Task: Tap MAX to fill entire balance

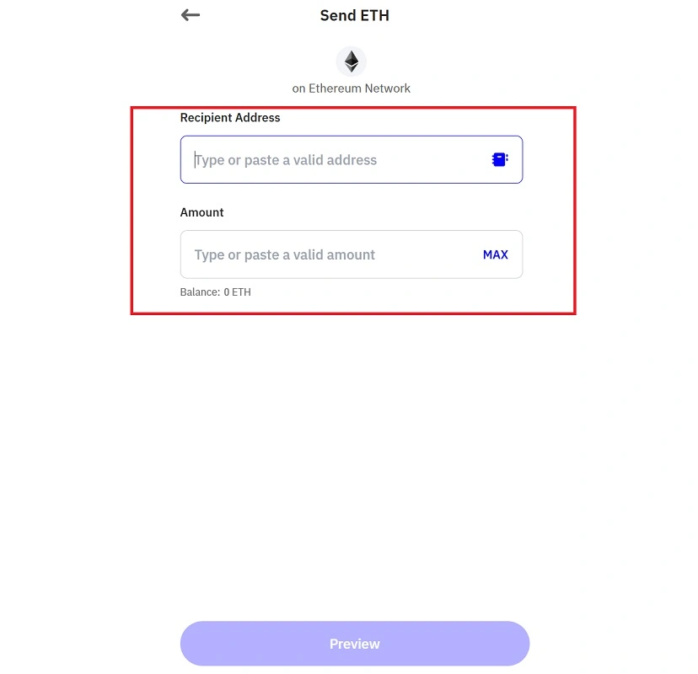Action: coord(496,254)
